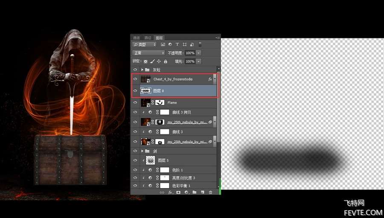Filter layers by pixel layer icon
Screen dimensions: 384x218
(163, 44)
